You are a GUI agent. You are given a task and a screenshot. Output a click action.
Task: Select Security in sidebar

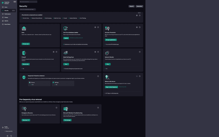point(9,10)
